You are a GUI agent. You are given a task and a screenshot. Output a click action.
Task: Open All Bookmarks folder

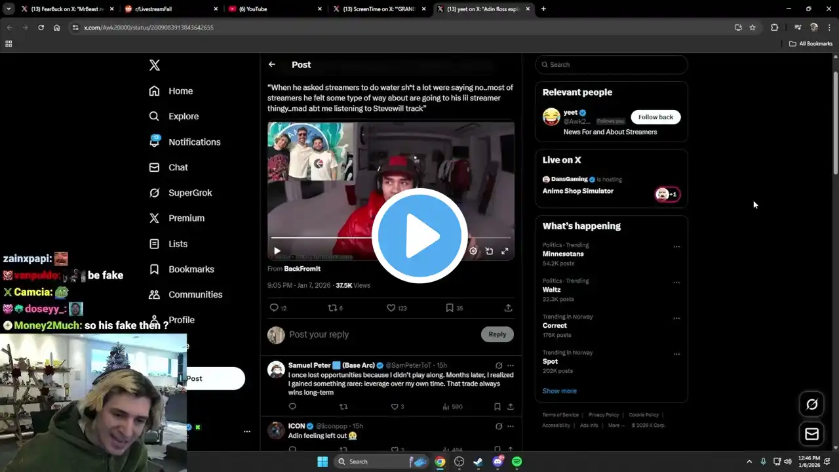click(x=811, y=44)
